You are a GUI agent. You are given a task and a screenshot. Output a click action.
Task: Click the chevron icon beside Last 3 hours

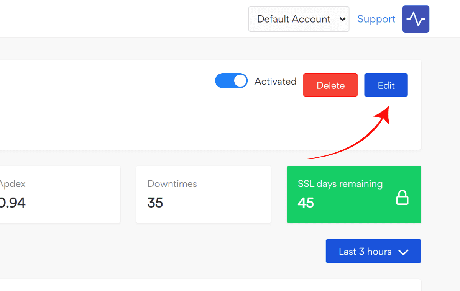(403, 252)
